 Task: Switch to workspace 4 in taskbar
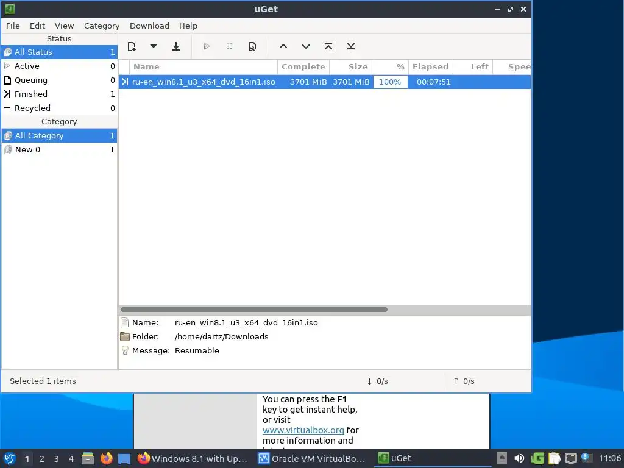click(71, 459)
